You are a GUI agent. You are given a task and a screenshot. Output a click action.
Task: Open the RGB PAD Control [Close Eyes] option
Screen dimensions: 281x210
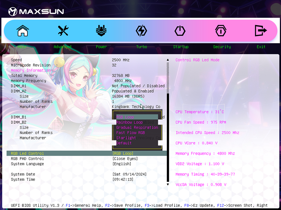tap(125, 158)
